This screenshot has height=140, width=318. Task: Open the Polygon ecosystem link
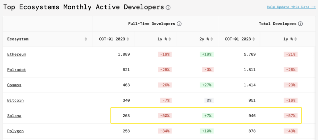pos(15,131)
